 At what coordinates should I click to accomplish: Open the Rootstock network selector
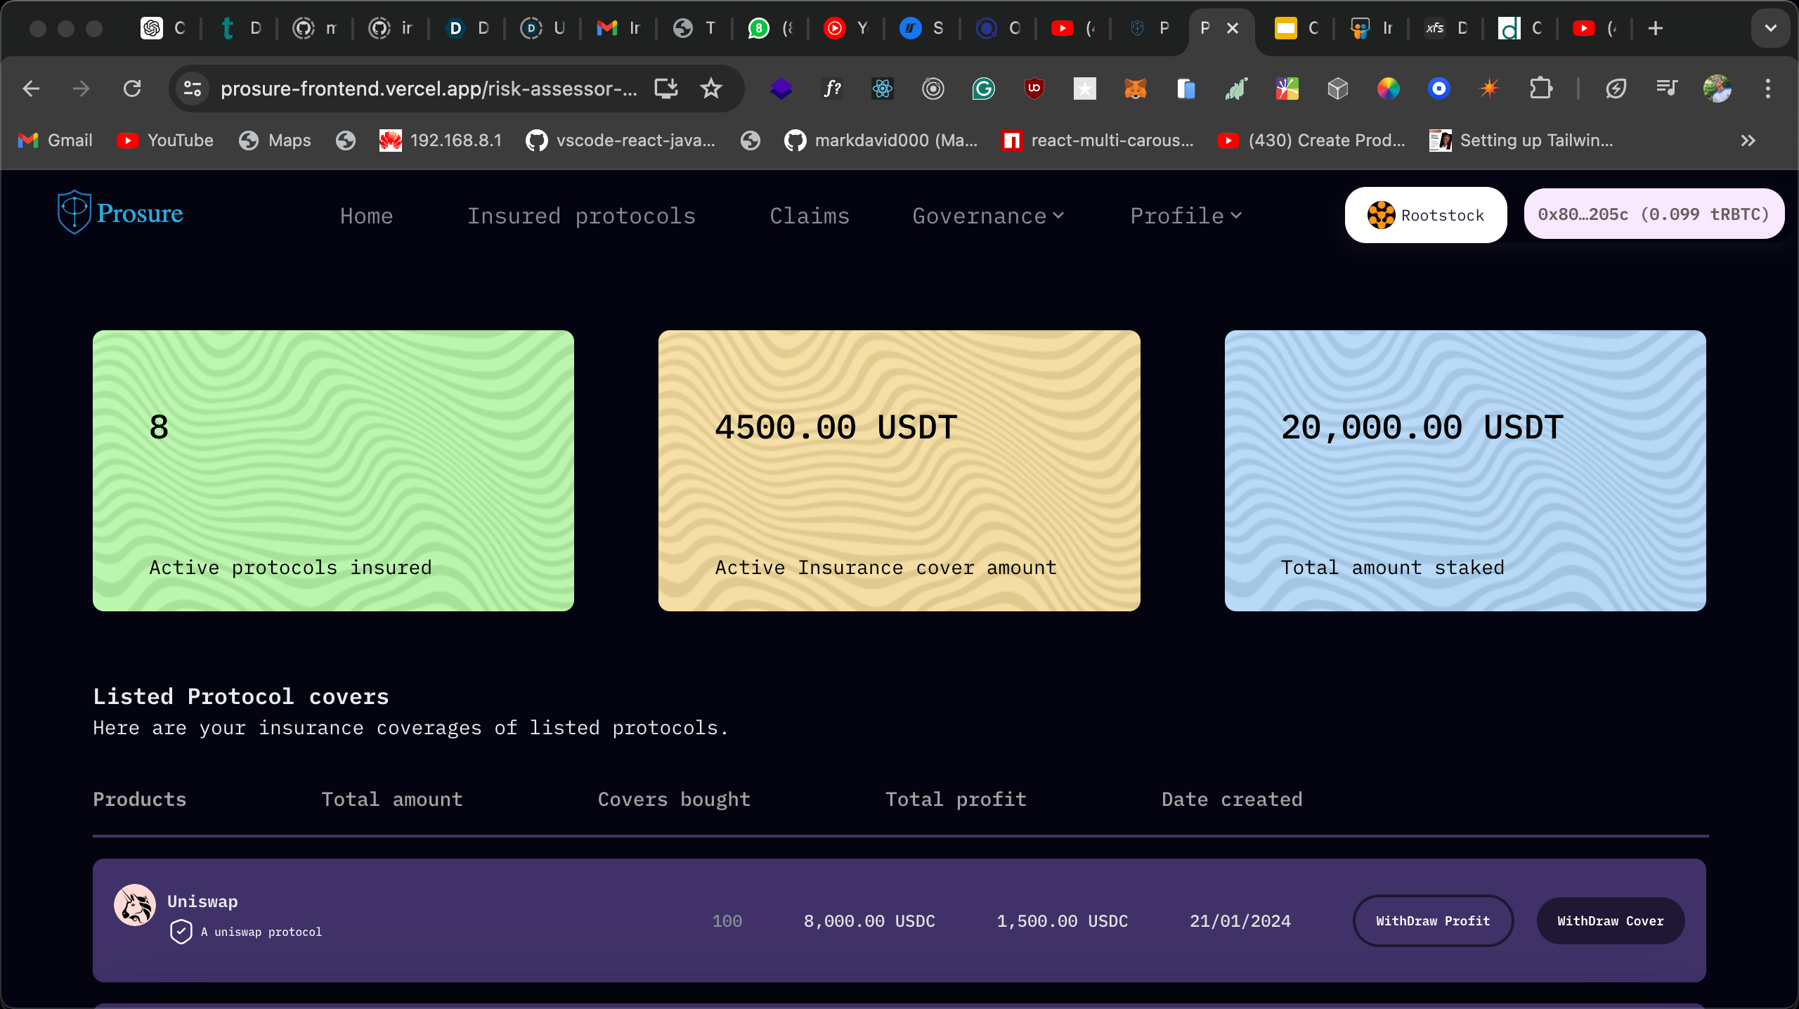[1425, 215]
